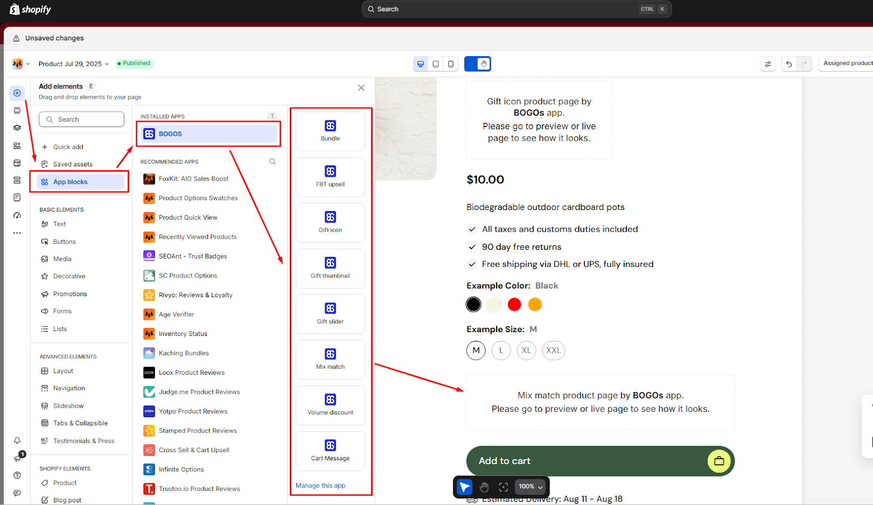This screenshot has width=873, height=505.
Task: Open the layers icon in left sidebar
Action: point(17,128)
